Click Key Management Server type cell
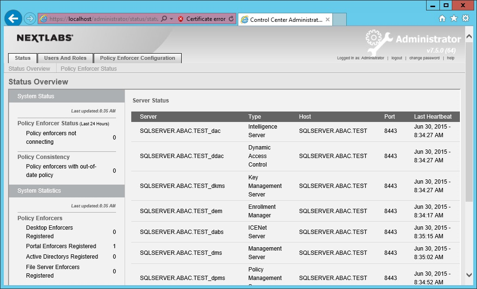477x289 pixels. pyautogui.click(x=265, y=186)
